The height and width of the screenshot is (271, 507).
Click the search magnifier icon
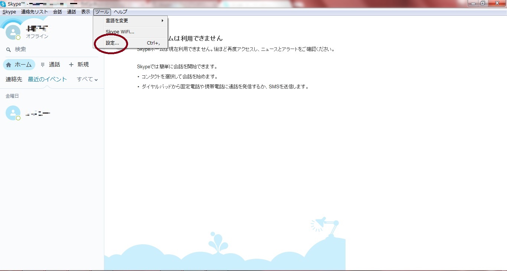pyautogui.click(x=9, y=49)
